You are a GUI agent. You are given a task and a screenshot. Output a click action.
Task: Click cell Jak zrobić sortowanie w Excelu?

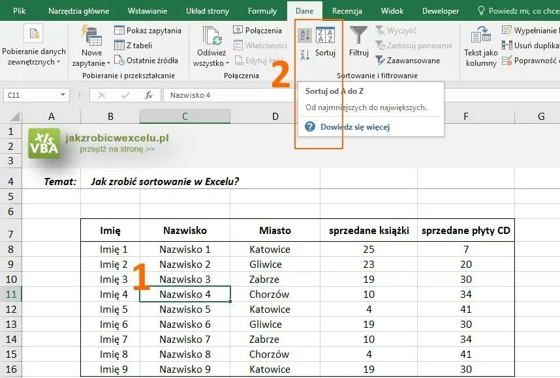(x=164, y=182)
